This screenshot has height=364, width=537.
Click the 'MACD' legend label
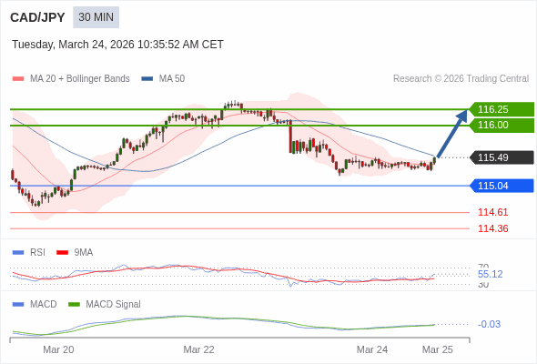44,305
